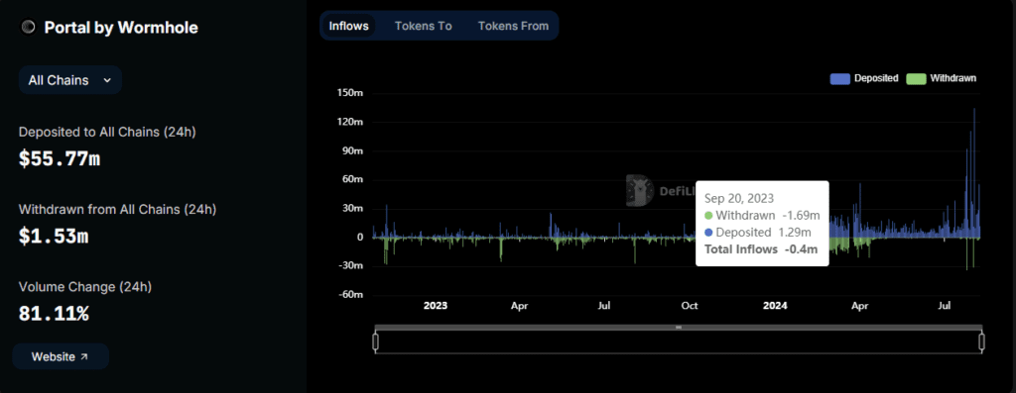Toggle the Withdrawn legend series
Viewport: 1016px width, 393px height.
pyautogui.click(x=942, y=78)
